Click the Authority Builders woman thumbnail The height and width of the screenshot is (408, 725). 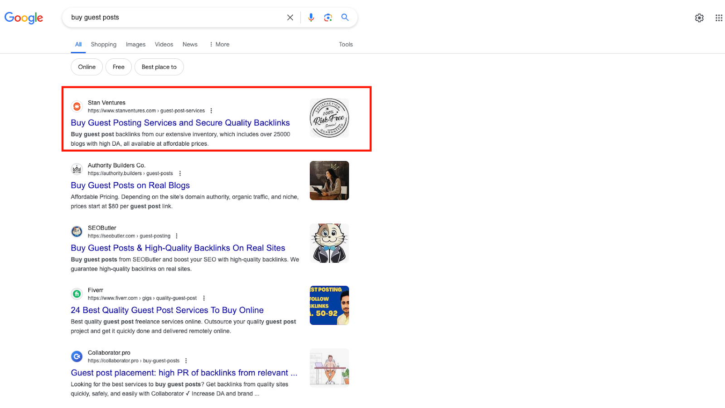tap(329, 180)
